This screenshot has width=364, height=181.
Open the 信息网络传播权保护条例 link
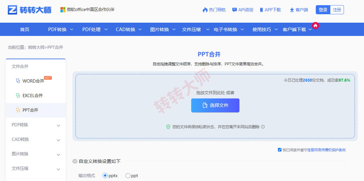tap(326, 150)
